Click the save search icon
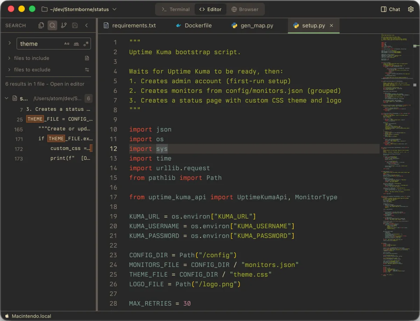 click(74, 25)
